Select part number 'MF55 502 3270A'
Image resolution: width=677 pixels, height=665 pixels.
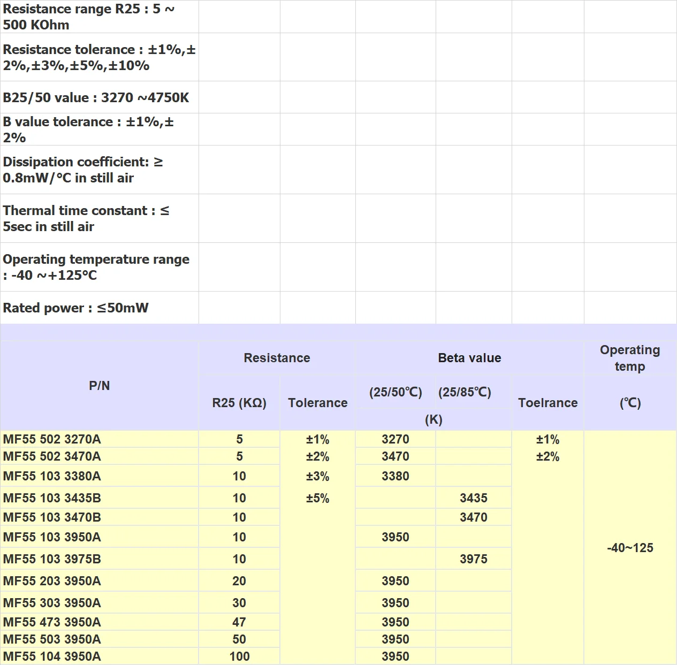coord(99,439)
